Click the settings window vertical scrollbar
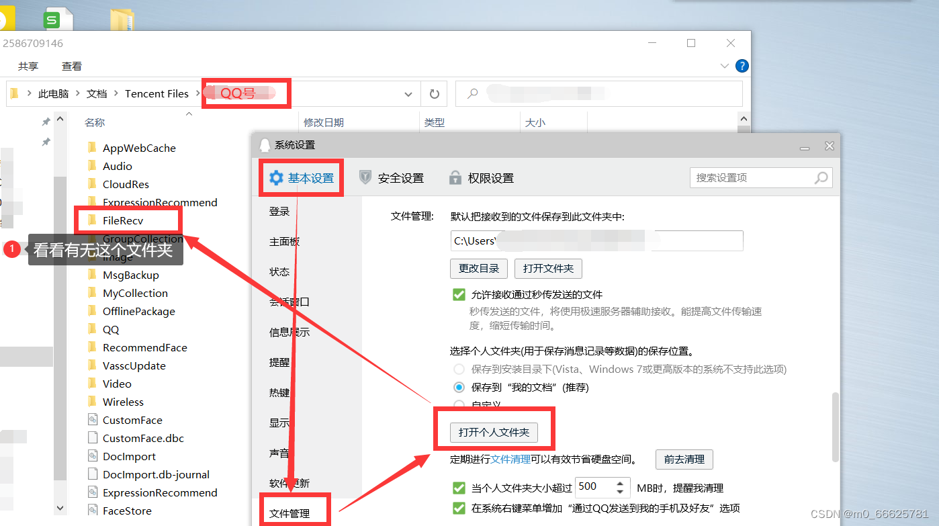Screen dimensions: 939x526 click(x=835, y=427)
